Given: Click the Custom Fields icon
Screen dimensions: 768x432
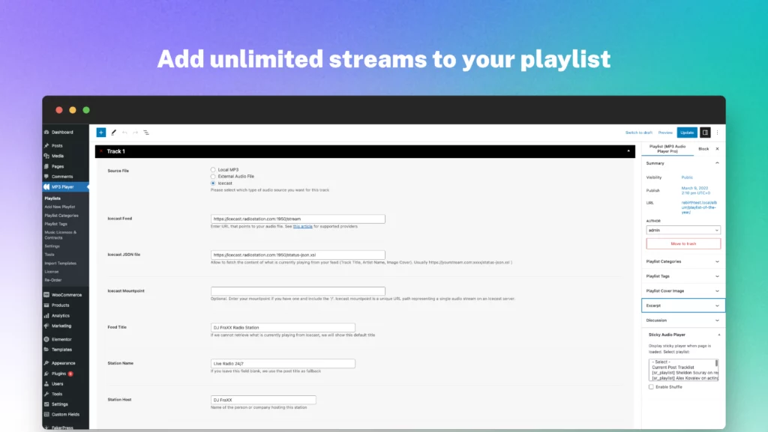Looking at the screenshot, I should (46, 415).
